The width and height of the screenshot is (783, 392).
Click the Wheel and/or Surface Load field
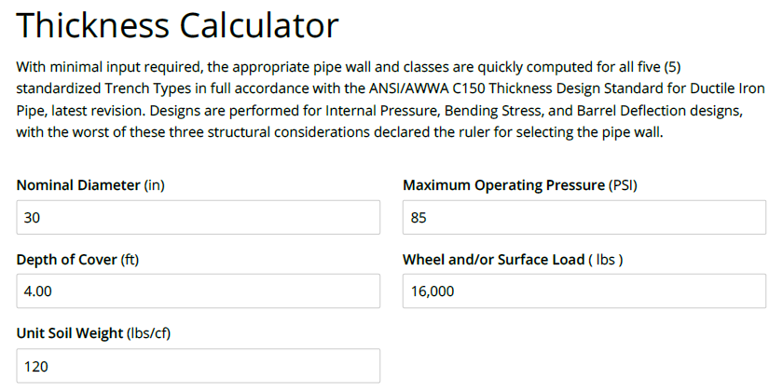[584, 291]
